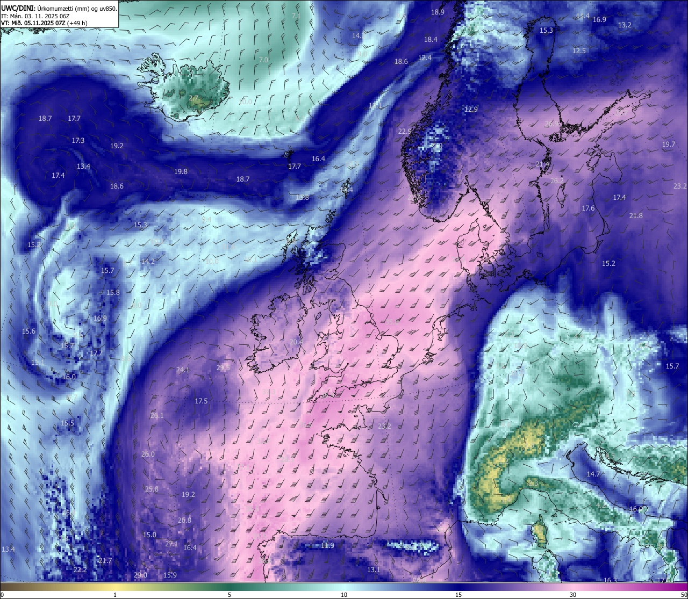
Task: Click the 18.4 value label
Action: click(431, 40)
